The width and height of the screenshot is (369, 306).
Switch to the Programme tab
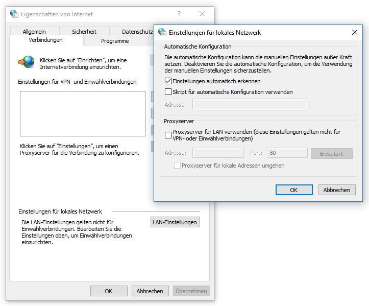pos(115,41)
